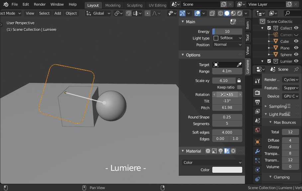Open the Light type Softbox dropdown

pyautogui.click(x=227, y=38)
